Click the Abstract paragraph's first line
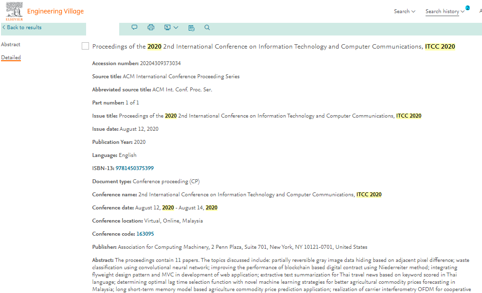 (x=281, y=260)
